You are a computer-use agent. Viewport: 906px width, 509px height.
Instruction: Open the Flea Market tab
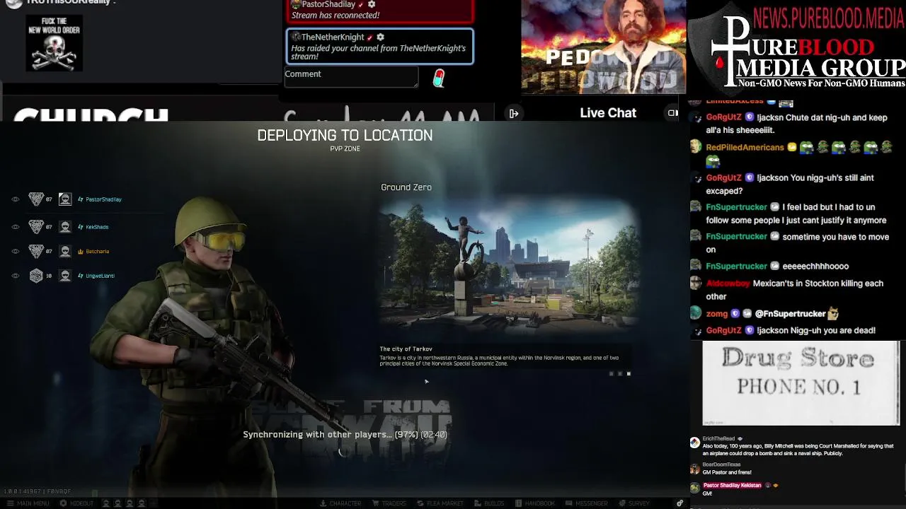pos(440,503)
